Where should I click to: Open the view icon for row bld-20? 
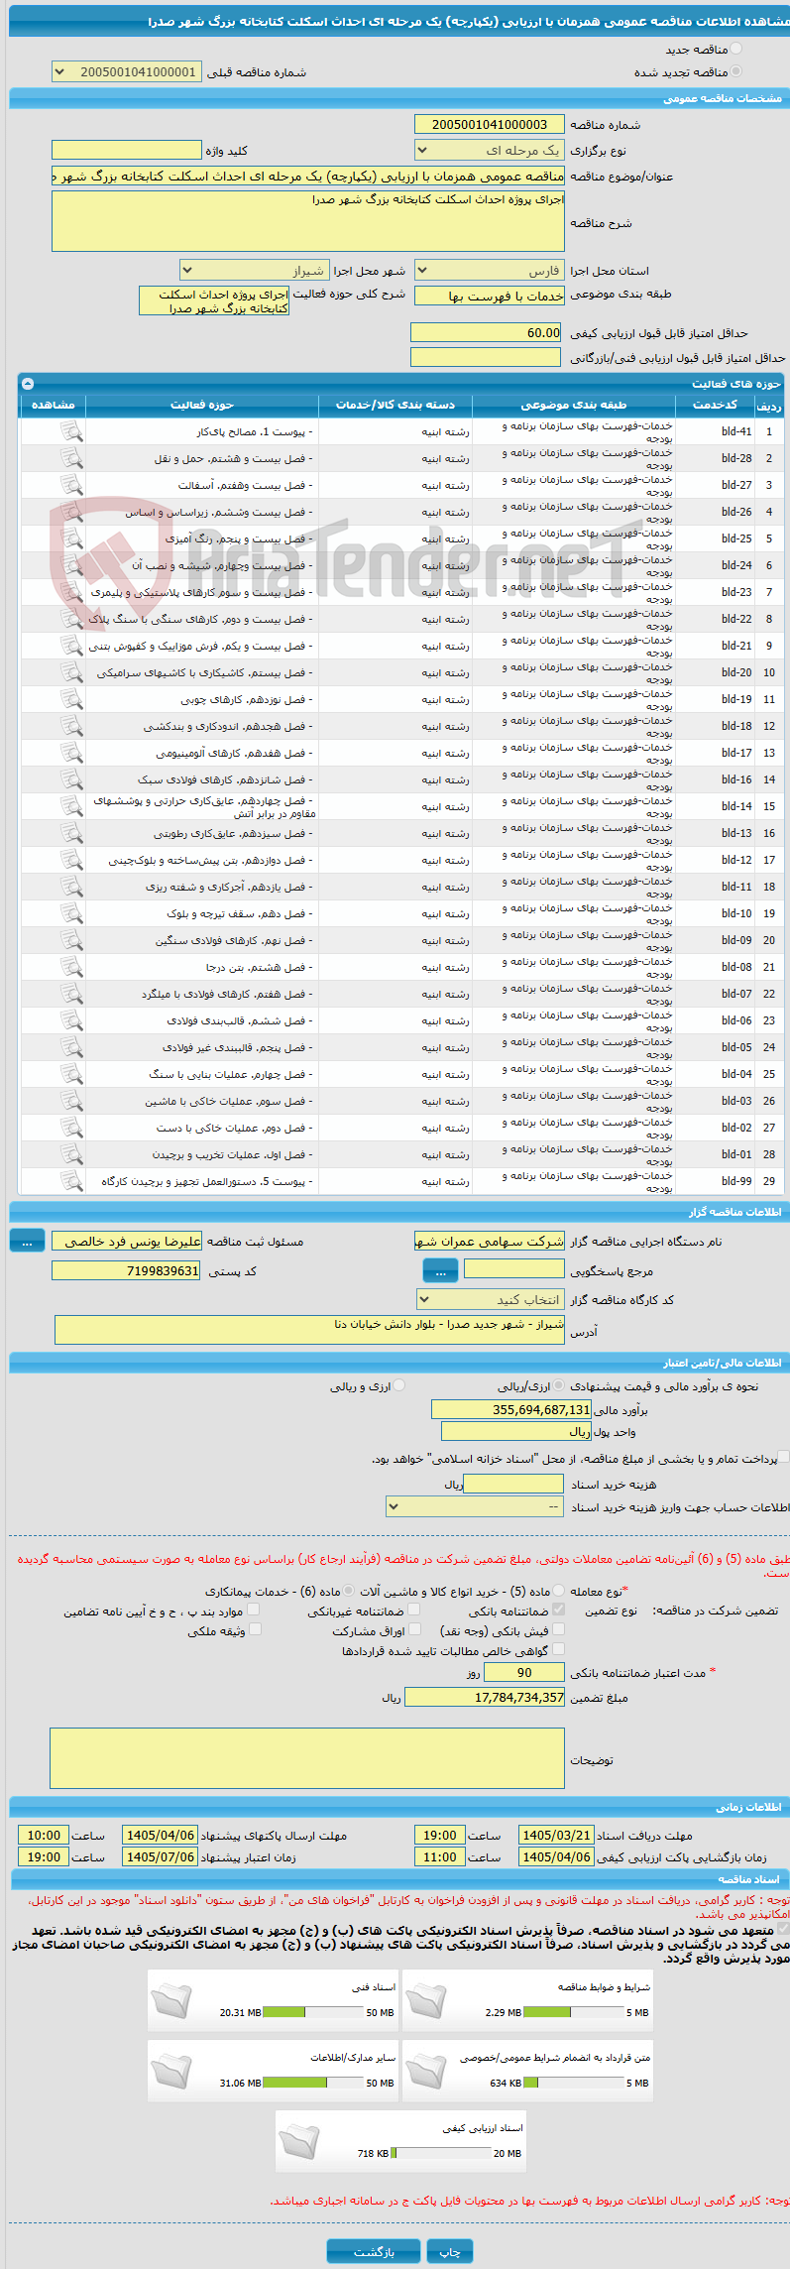click(x=70, y=672)
